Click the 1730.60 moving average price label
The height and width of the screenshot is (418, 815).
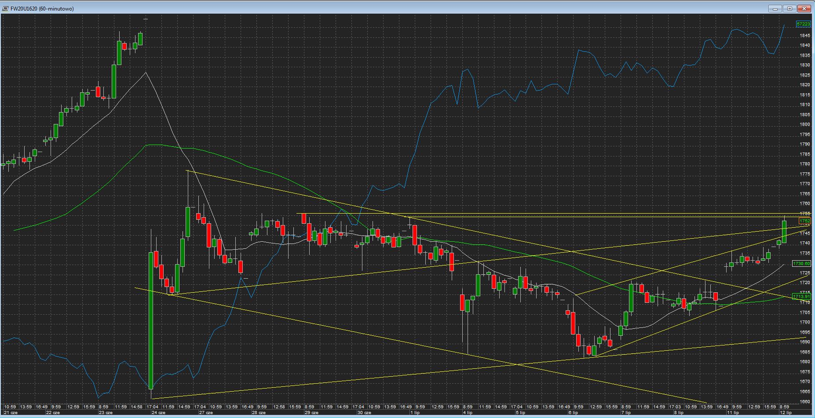click(x=801, y=264)
